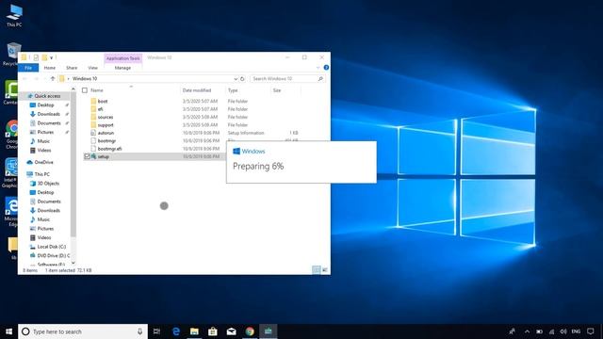
Task: Go up one folder level
Action: 53,78
